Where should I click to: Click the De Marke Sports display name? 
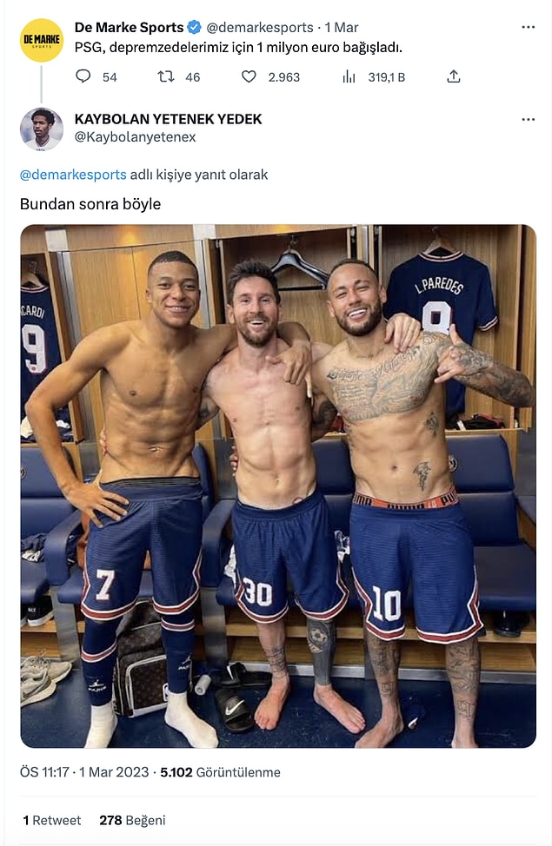point(129,27)
